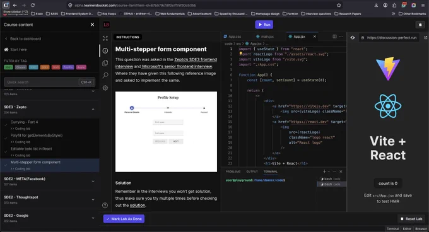The width and height of the screenshot is (429, 232).
Task: Expand the partially hidden section above SDE3 - Zepto
Action: coord(93,91)
